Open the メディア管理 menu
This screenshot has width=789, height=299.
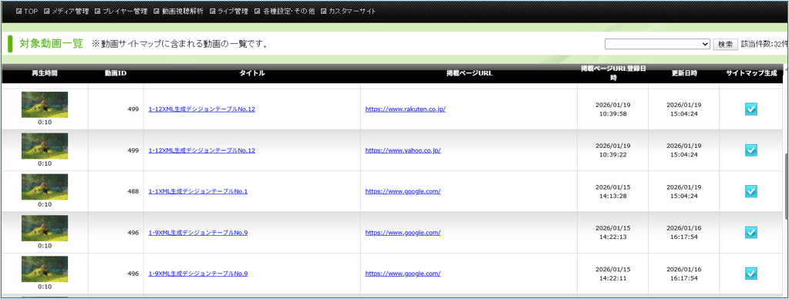66,11
